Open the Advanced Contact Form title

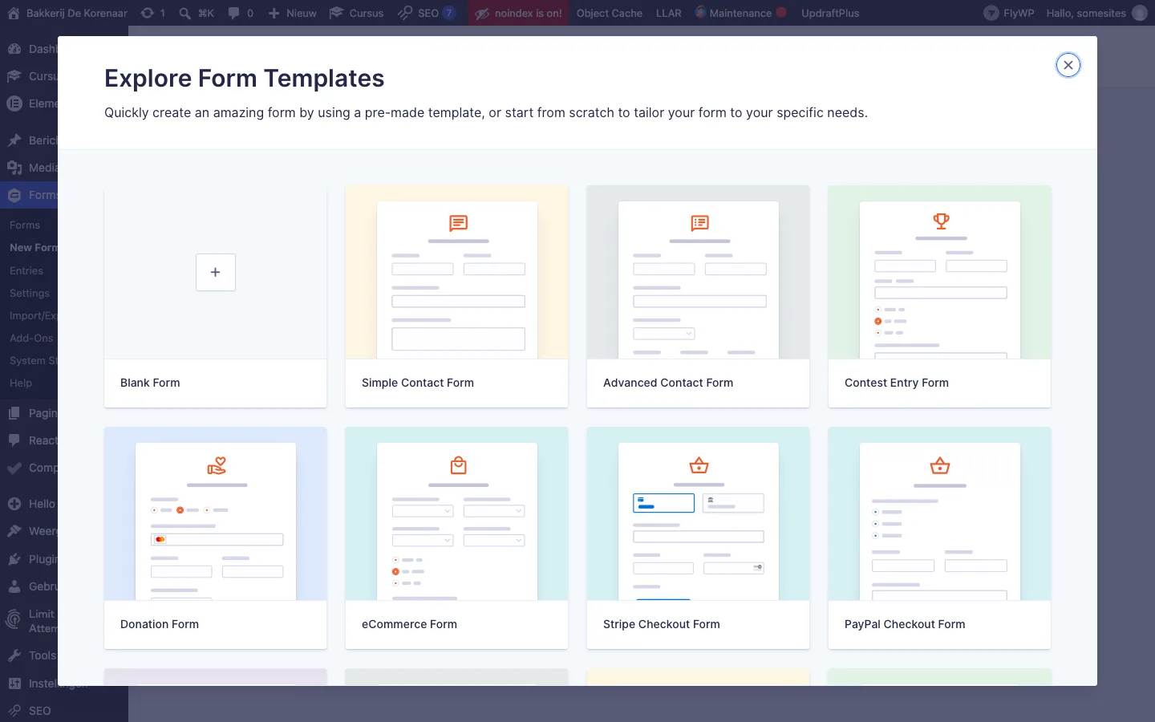coord(668,383)
